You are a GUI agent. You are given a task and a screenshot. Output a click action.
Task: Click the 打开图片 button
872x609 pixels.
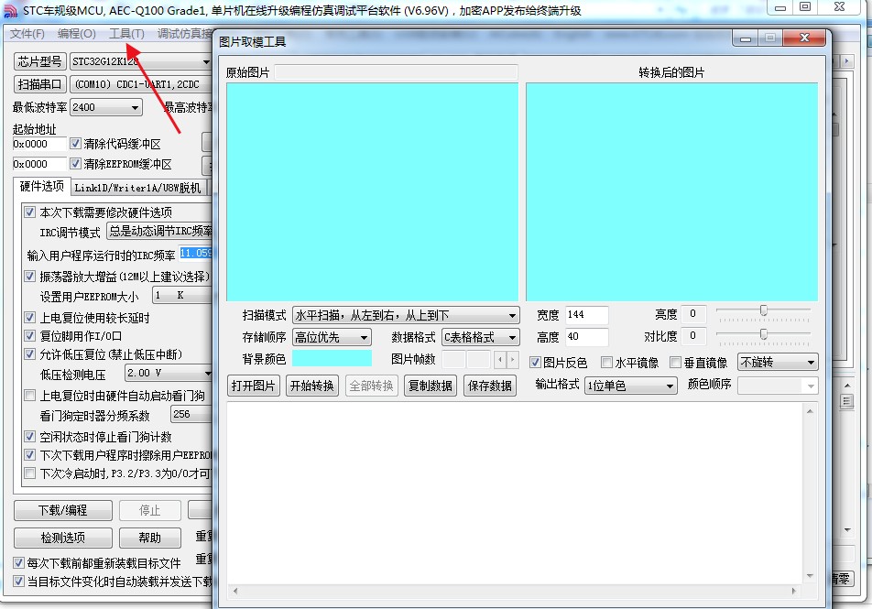tap(254, 386)
